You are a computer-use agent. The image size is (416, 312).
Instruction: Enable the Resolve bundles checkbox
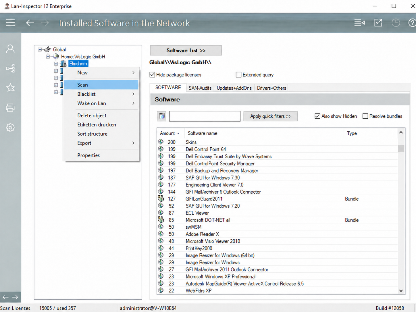point(365,116)
